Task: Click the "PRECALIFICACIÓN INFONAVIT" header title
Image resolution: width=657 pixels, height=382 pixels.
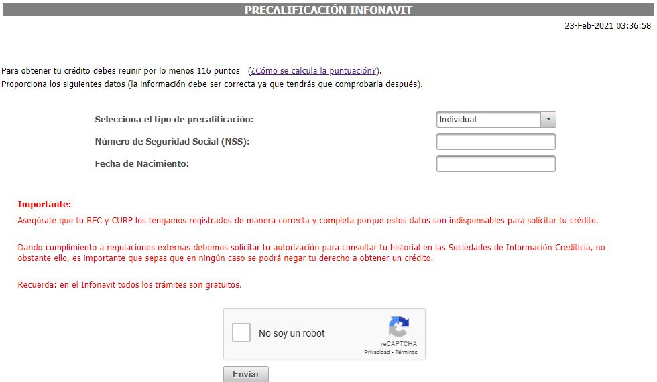Action: [328, 10]
